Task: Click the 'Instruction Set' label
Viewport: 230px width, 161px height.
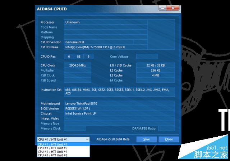Action: pos(51,90)
